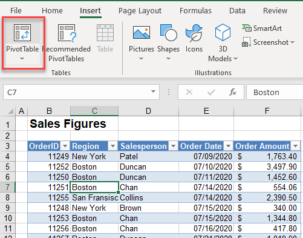Click New York cell in row 9
The width and height of the screenshot is (303, 238).
click(x=94, y=208)
